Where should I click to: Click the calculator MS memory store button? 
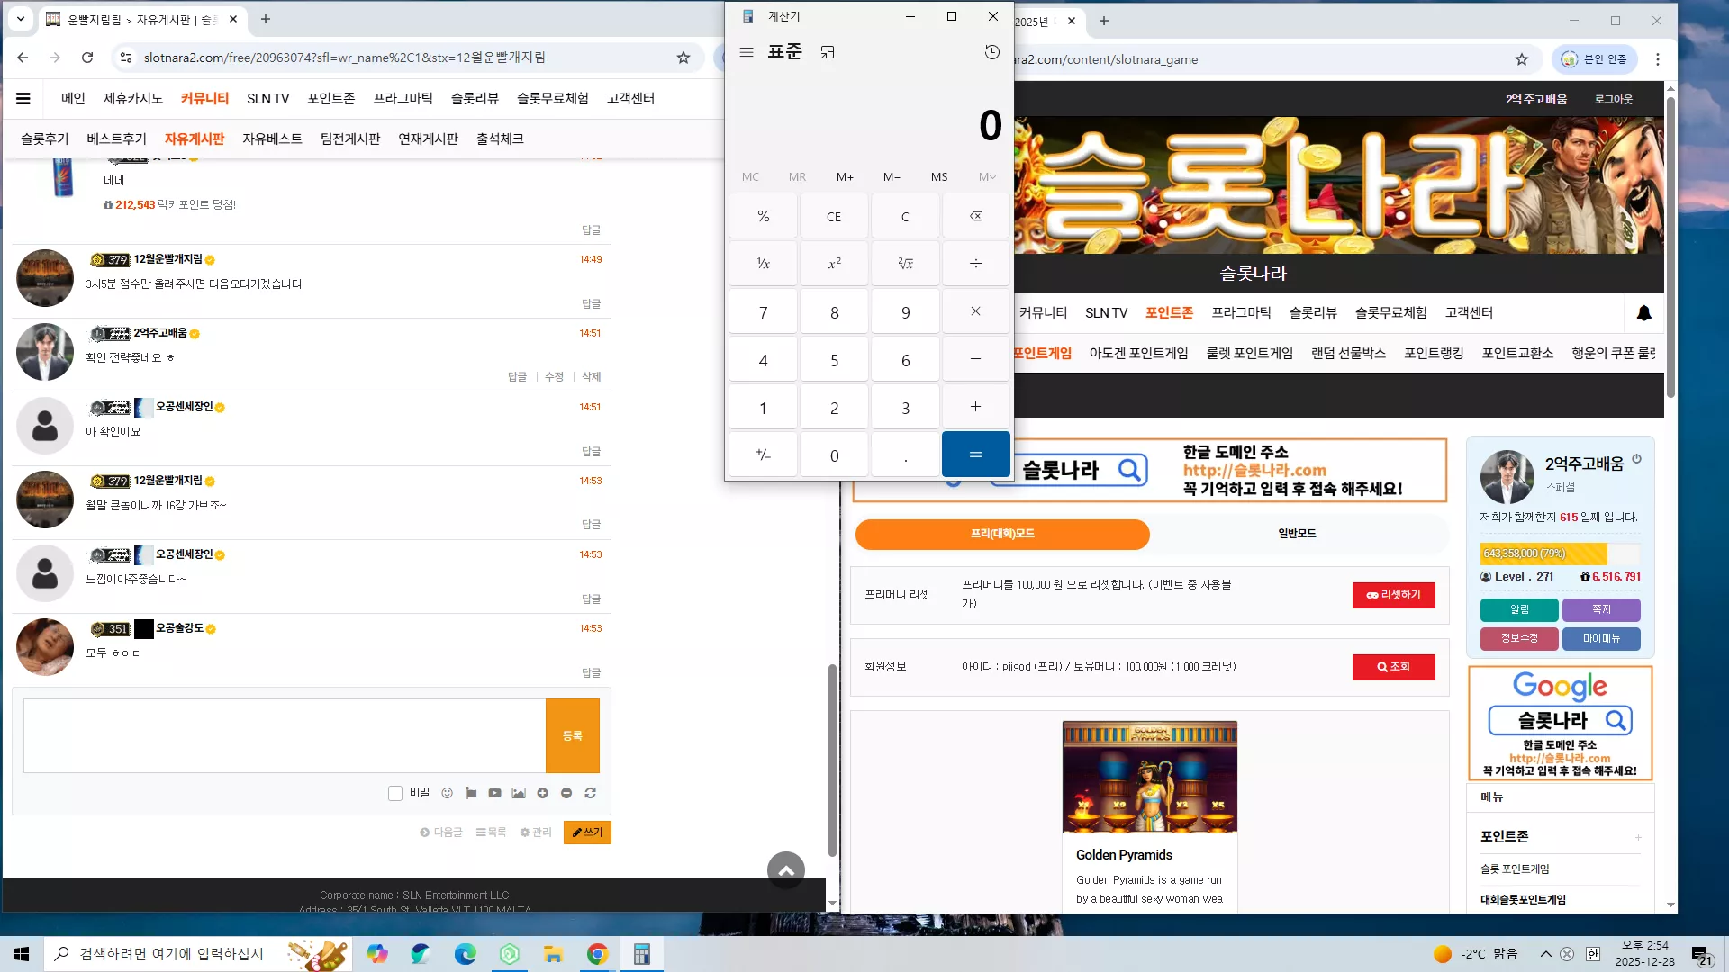(939, 177)
